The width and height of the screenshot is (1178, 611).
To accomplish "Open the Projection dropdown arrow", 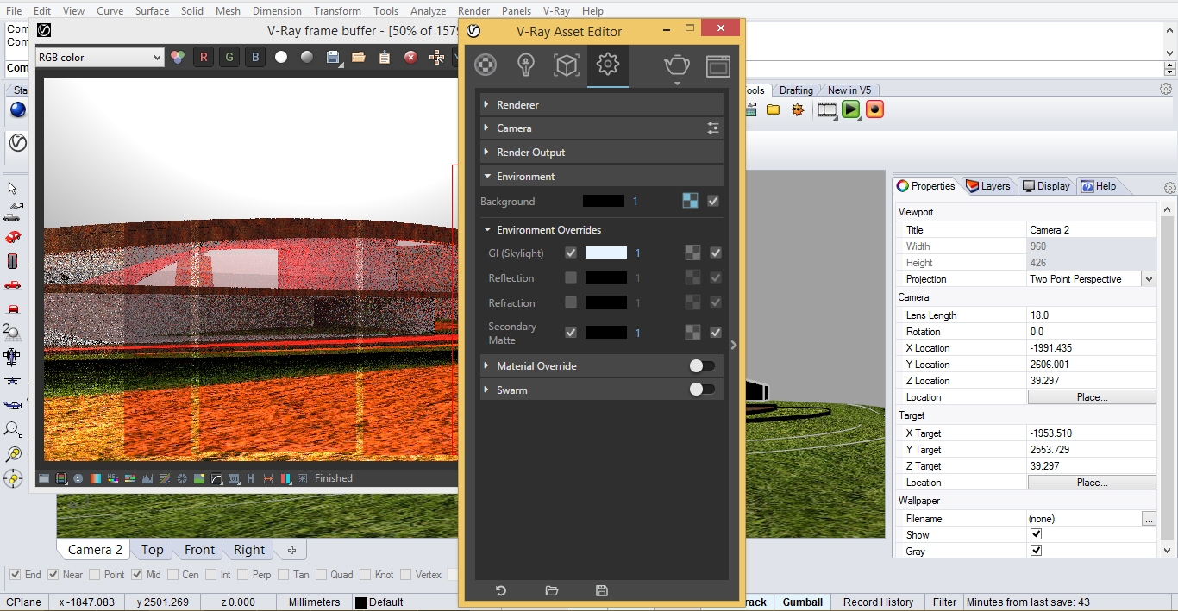I will coord(1148,279).
